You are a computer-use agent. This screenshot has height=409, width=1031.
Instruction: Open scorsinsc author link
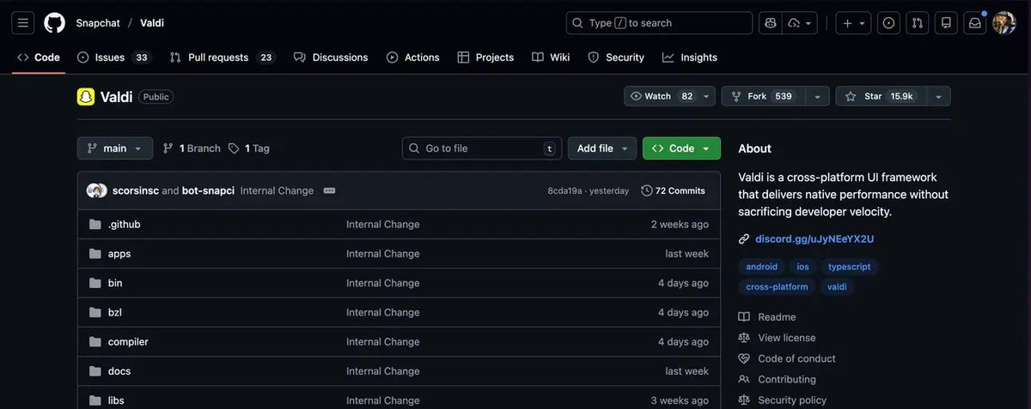click(x=135, y=190)
